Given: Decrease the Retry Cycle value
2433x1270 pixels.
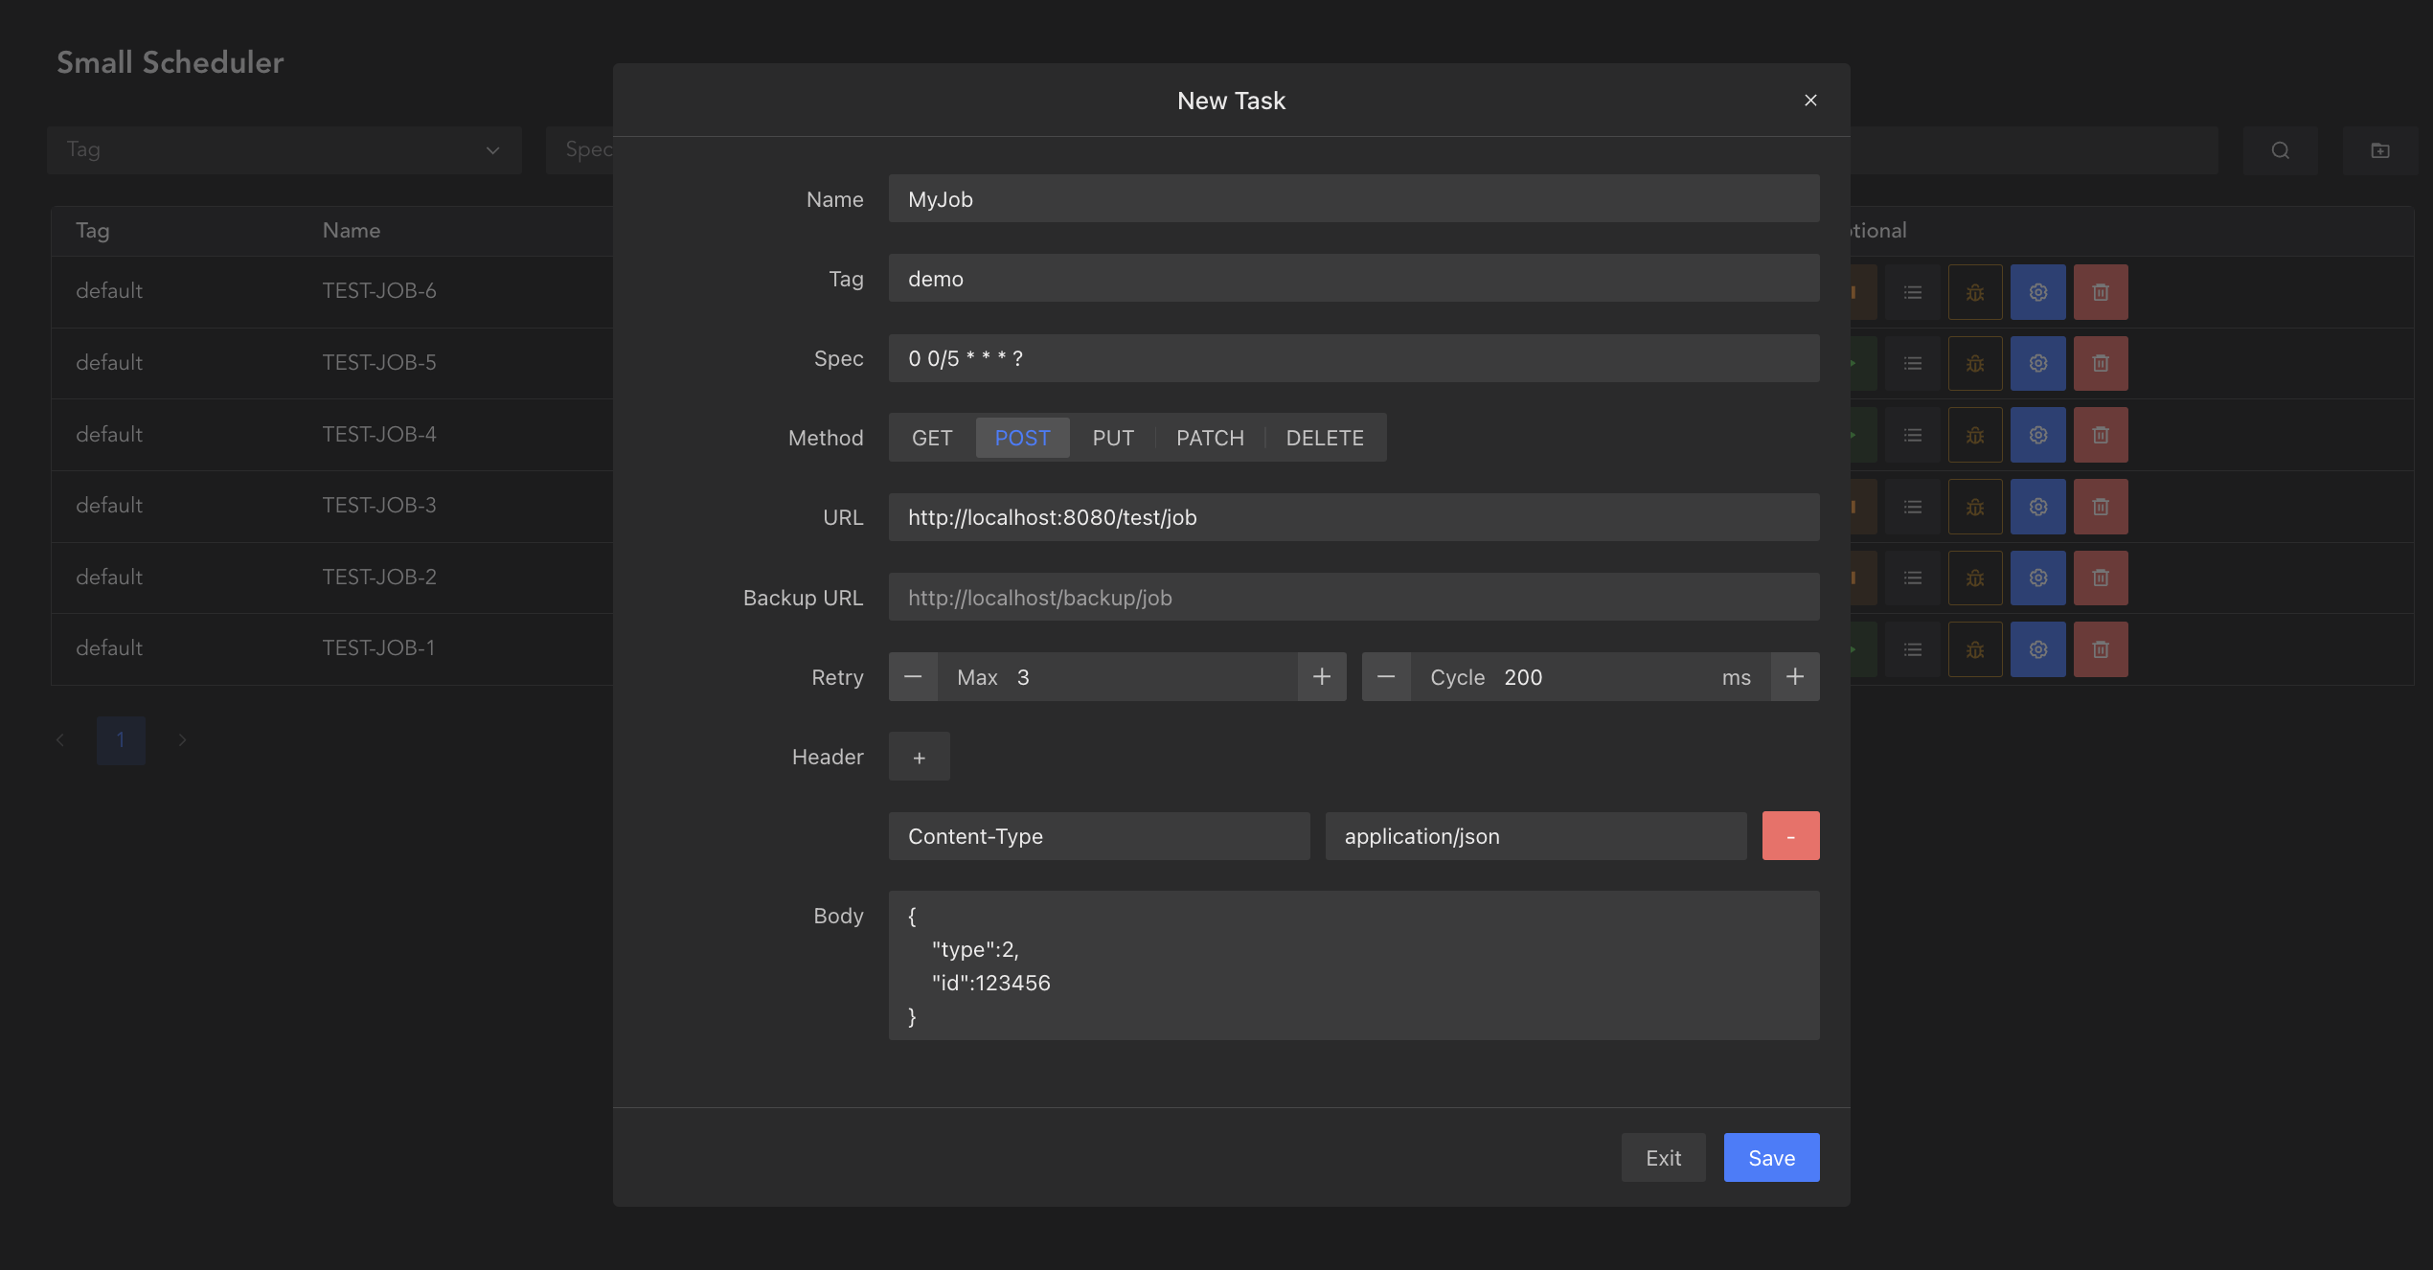Looking at the screenshot, I should 1386,677.
